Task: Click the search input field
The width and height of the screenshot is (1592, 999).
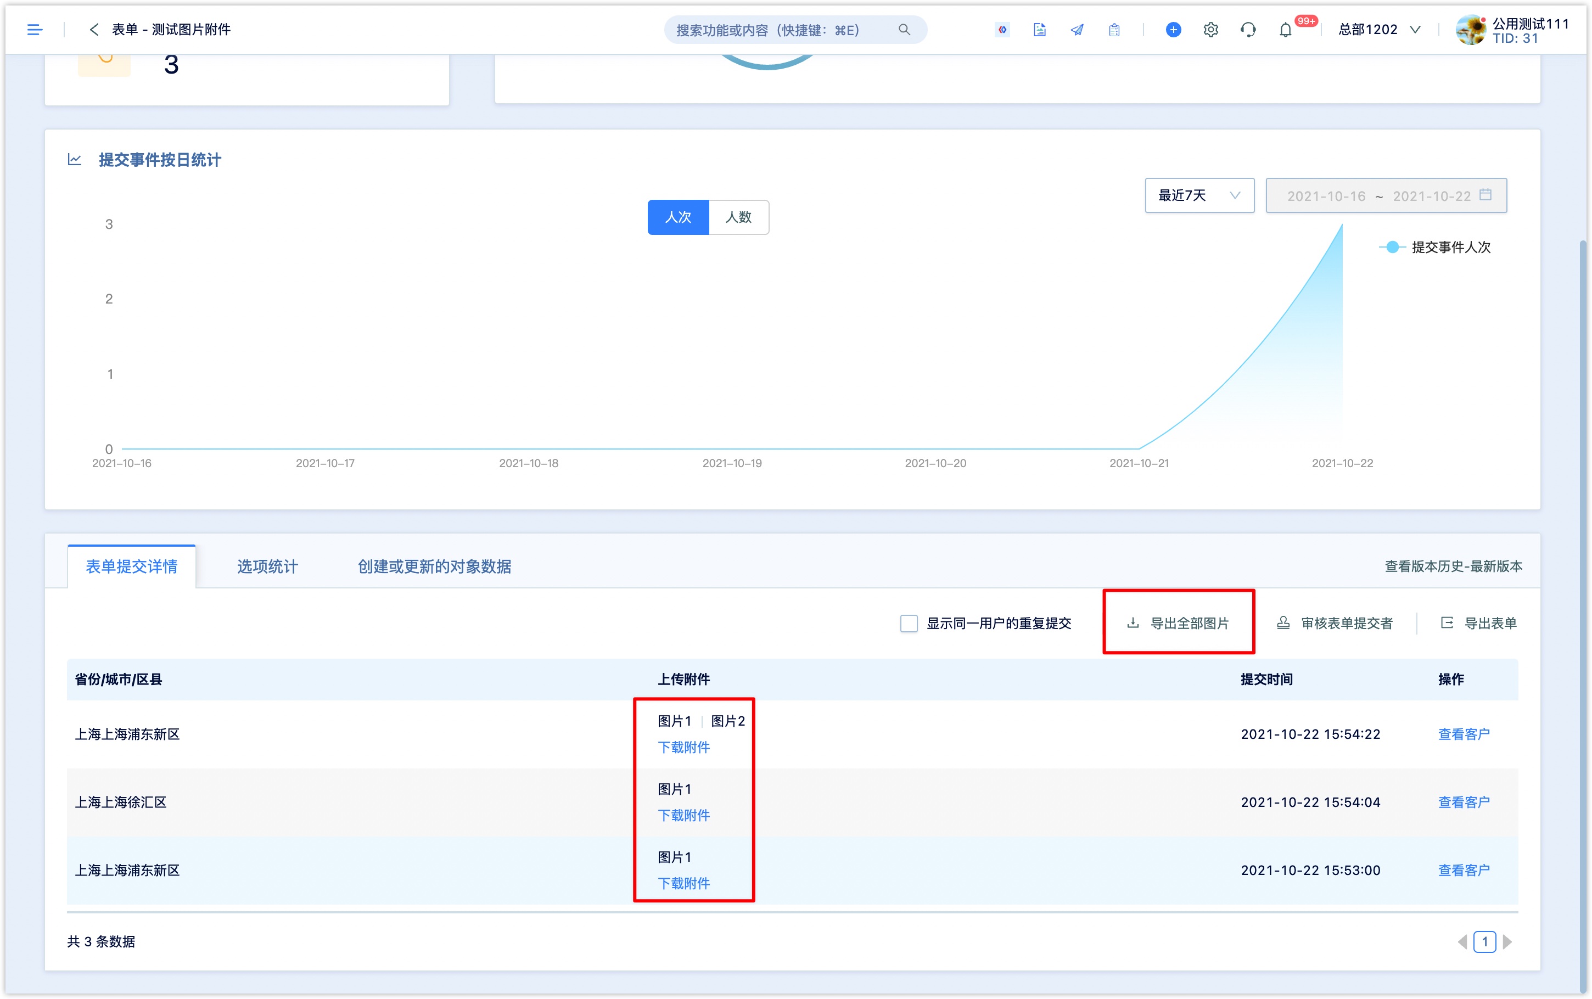Action: pyautogui.click(x=795, y=30)
